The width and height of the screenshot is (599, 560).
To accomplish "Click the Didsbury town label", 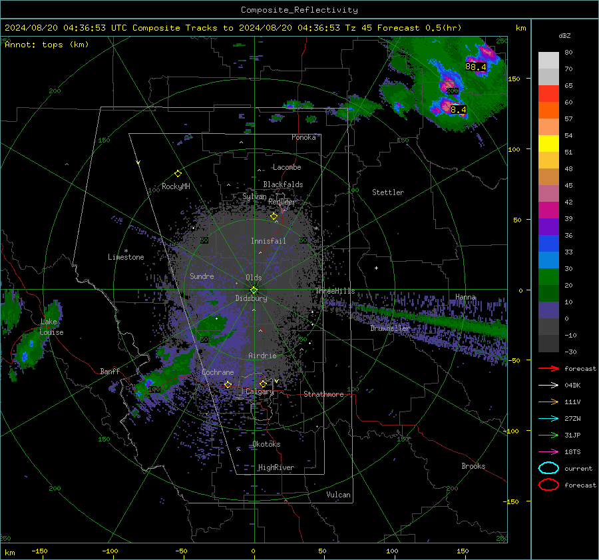I will [251, 298].
